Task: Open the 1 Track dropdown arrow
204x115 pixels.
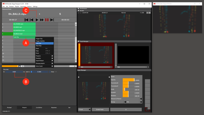Action: [89, 109]
